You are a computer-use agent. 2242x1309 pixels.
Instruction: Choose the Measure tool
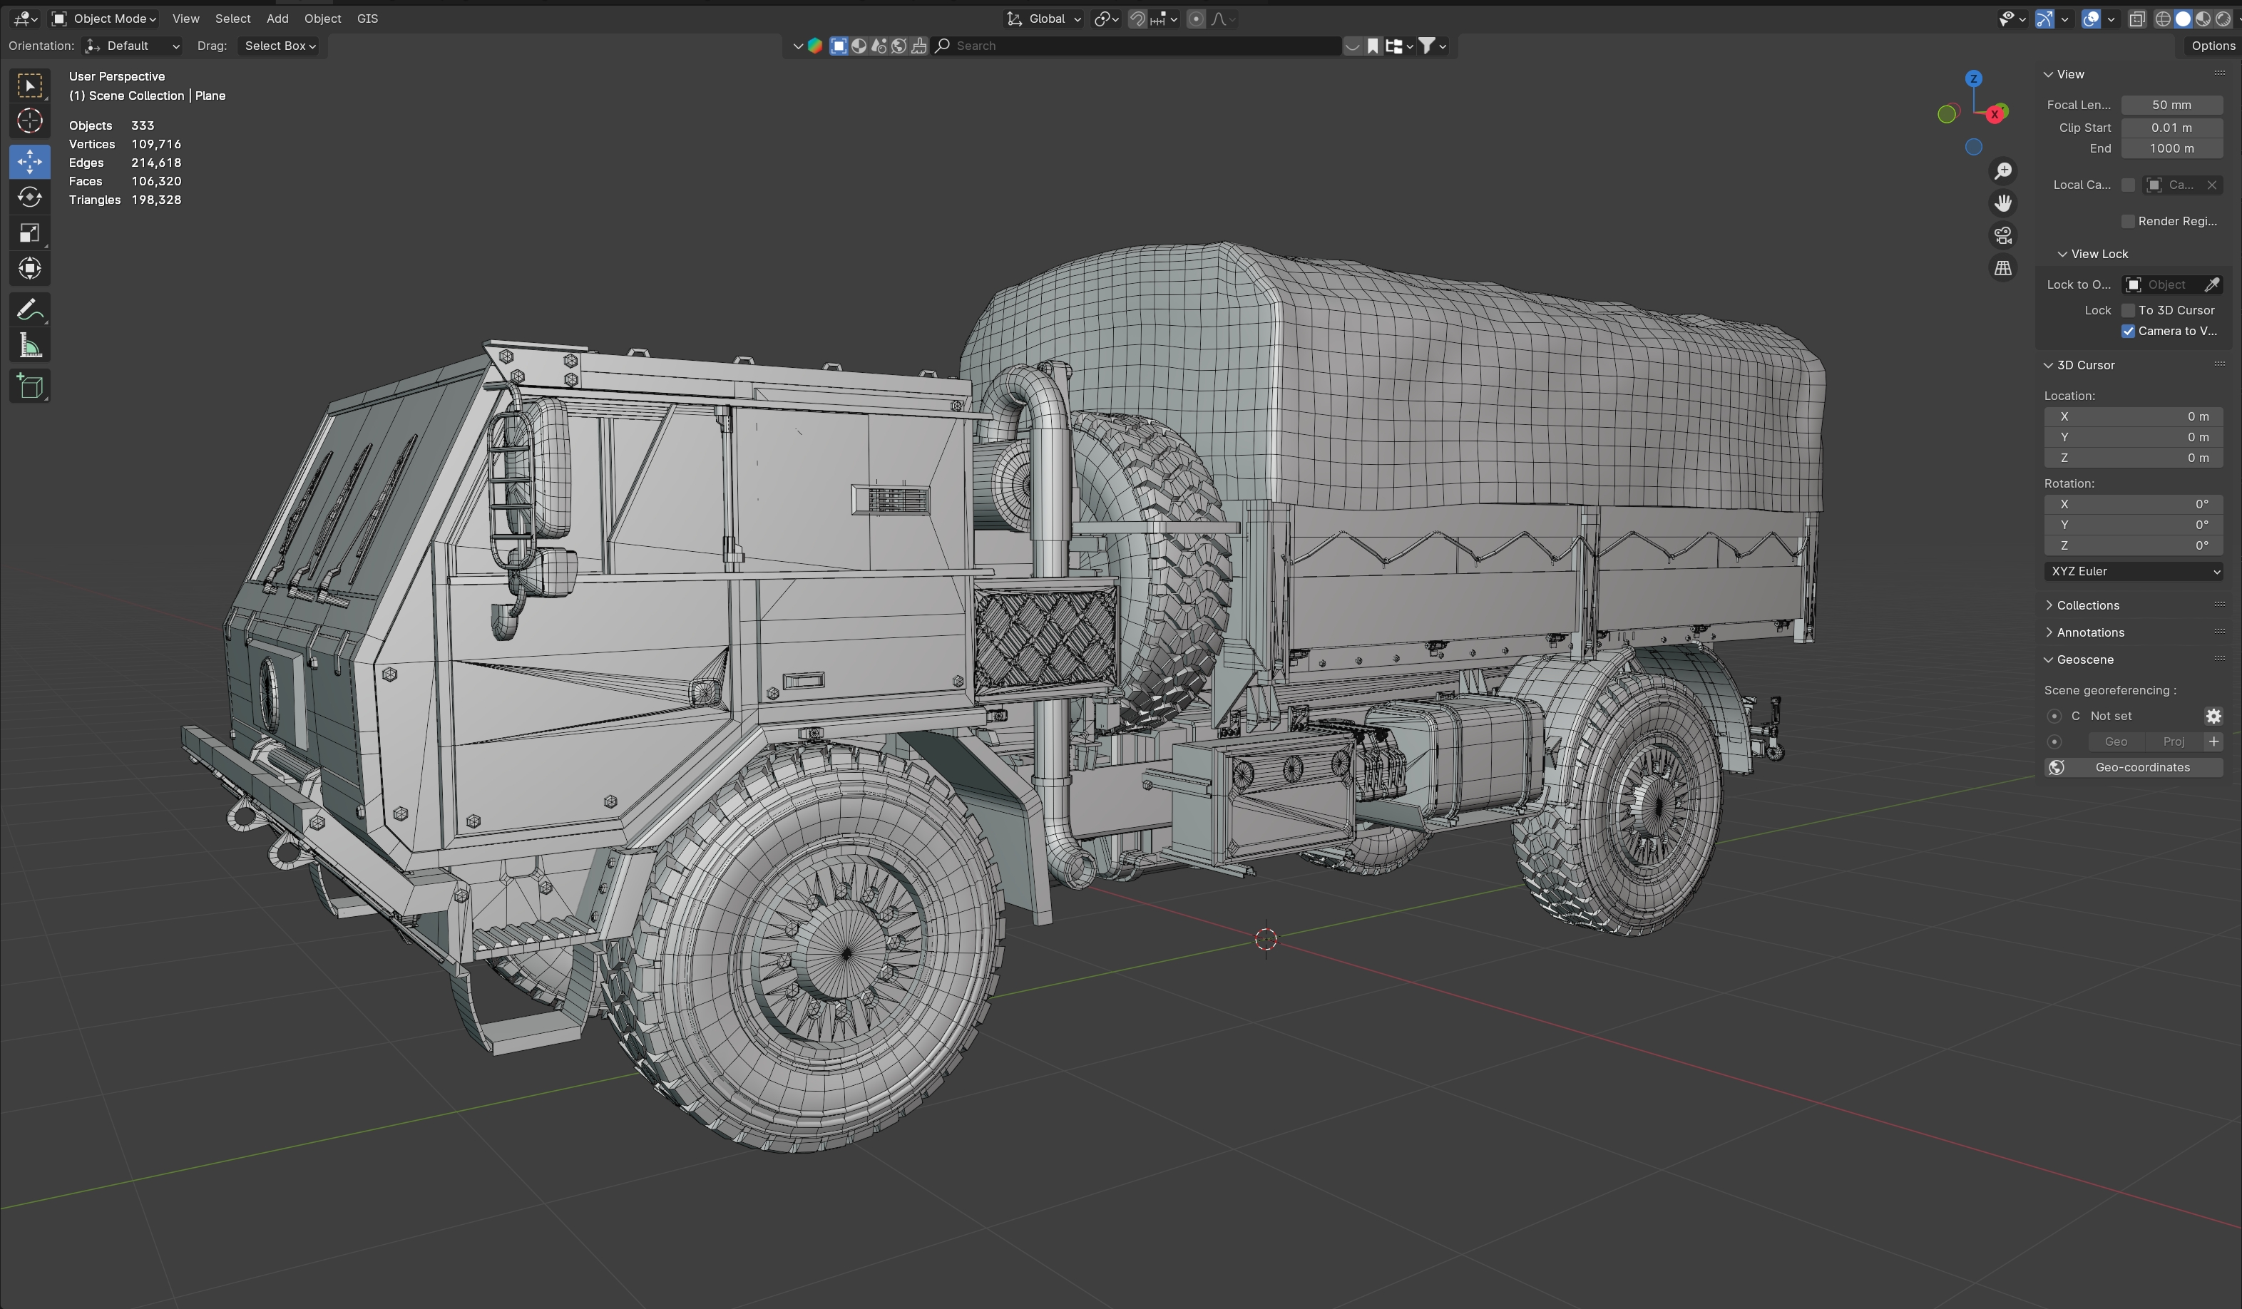29,346
